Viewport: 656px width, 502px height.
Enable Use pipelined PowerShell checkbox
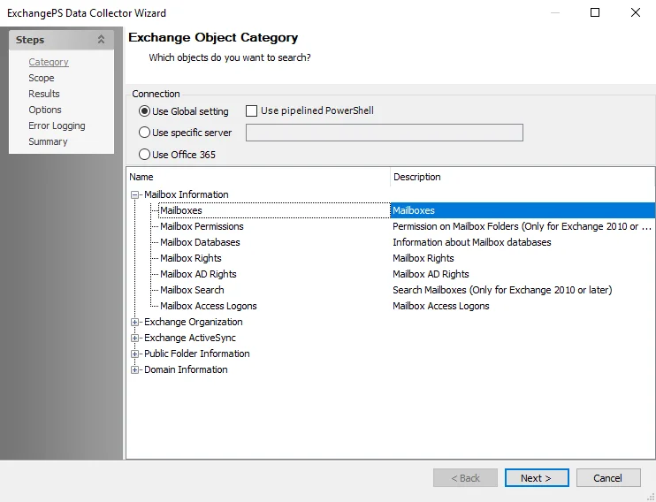pos(251,110)
